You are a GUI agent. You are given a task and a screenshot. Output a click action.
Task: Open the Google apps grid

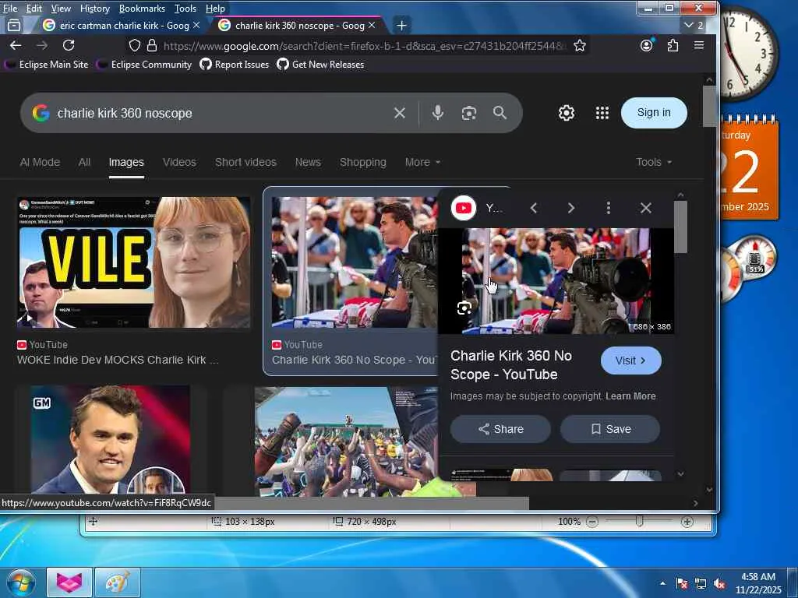coord(602,113)
